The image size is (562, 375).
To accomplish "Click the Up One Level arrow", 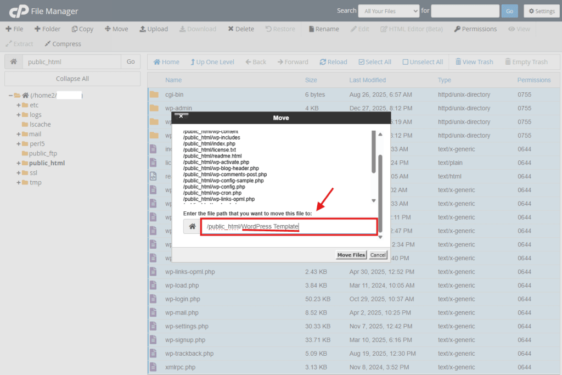I will pyautogui.click(x=193, y=62).
